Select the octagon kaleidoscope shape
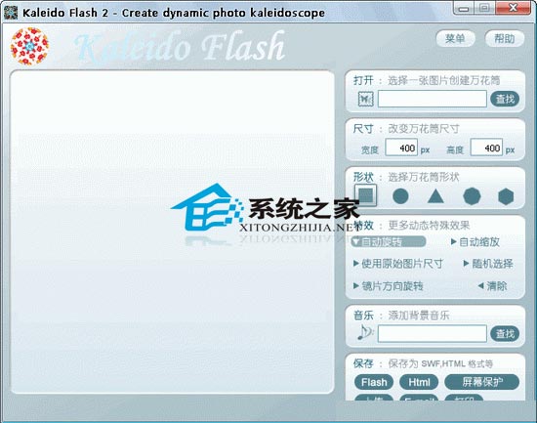Viewport: 537px width, 423px height. [472, 196]
